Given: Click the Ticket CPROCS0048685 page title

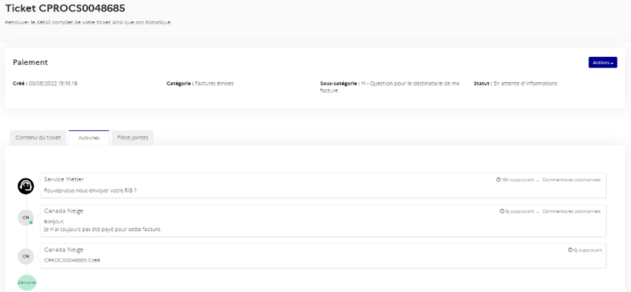Looking at the screenshot, I should [x=65, y=8].
